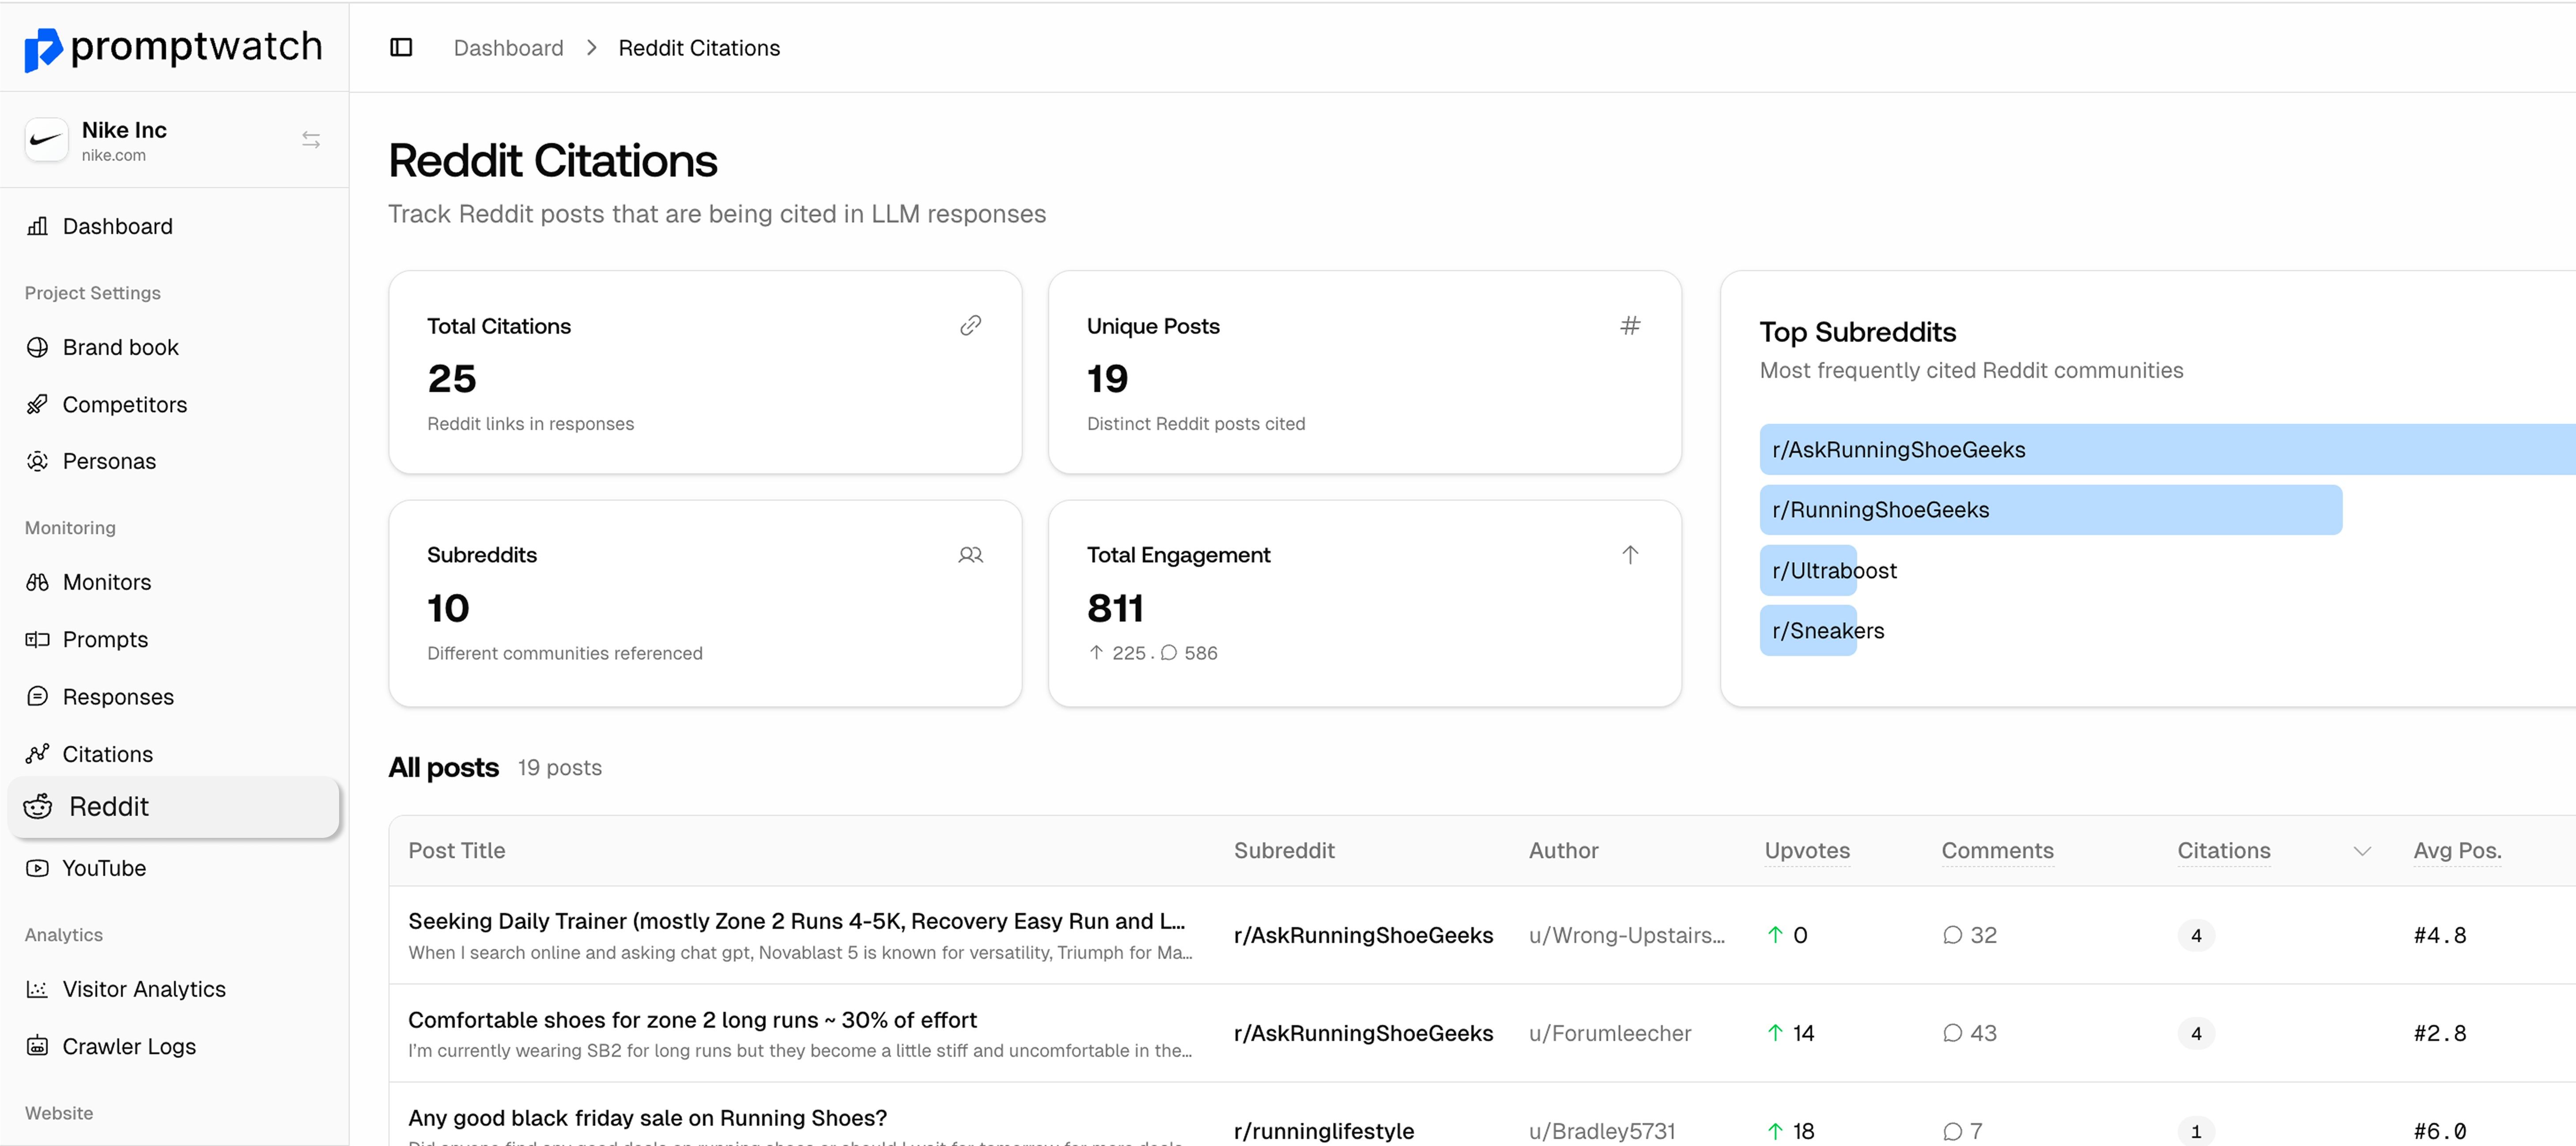The height and width of the screenshot is (1146, 2576).
Task: Sort posts by the Citations column arrow
Action: point(2361,851)
